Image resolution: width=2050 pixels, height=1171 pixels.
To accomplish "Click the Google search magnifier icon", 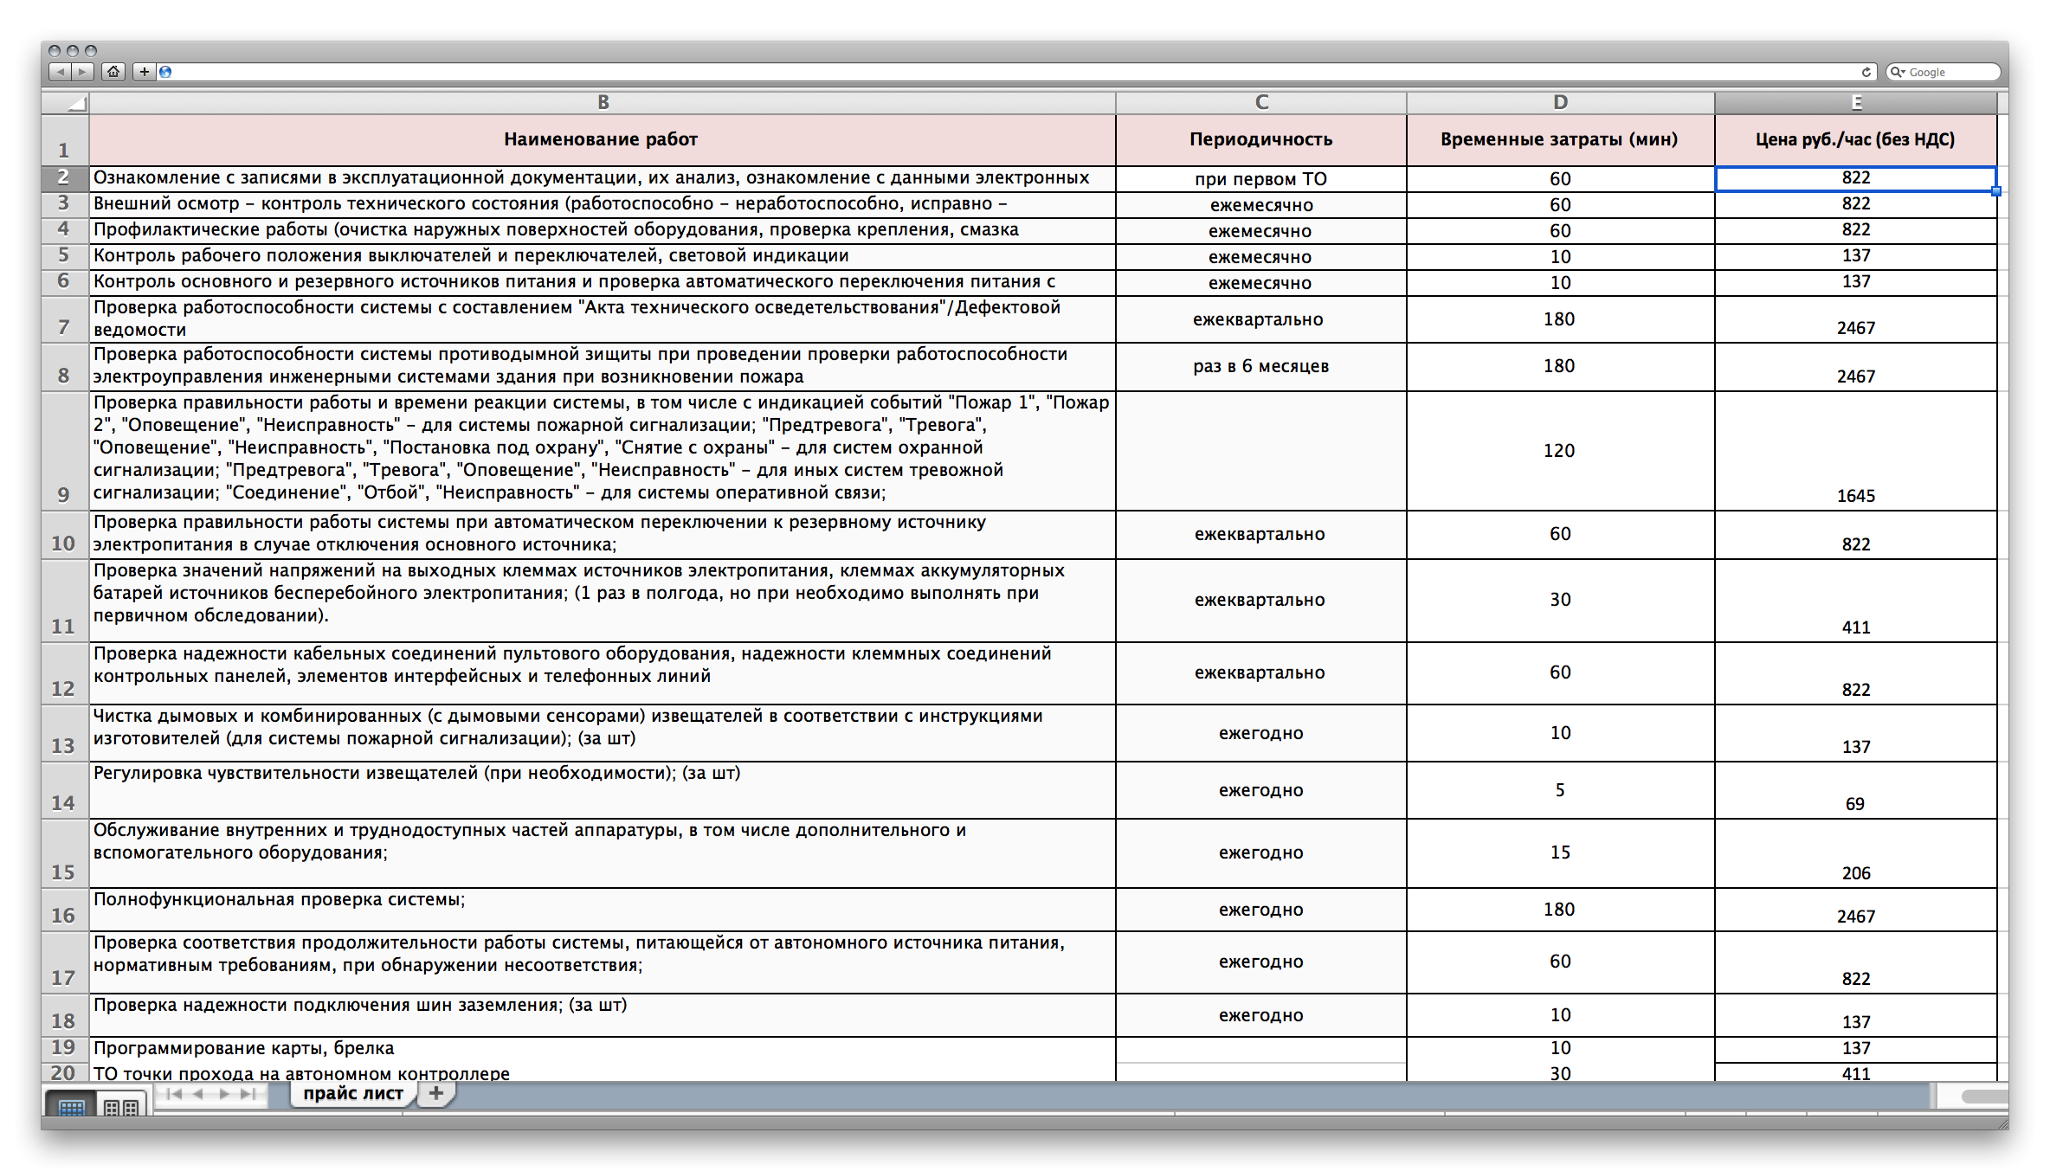I will [1898, 72].
